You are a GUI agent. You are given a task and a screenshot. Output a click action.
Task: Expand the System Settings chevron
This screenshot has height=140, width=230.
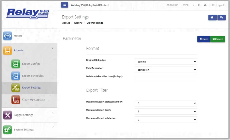coord(53,127)
